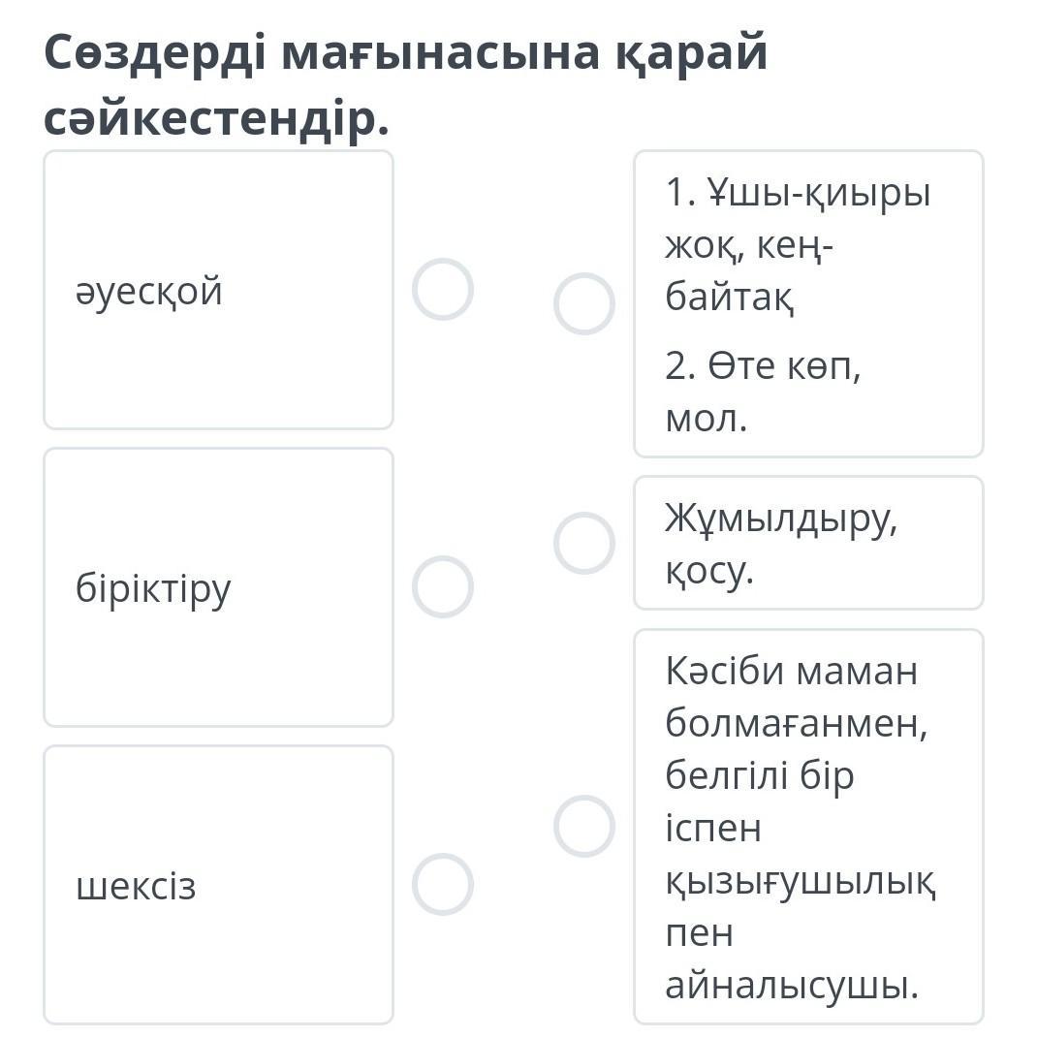The height and width of the screenshot is (1038, 1037).
Task: Select the connector circle beside әуесқой
Action: click(x=442, y=289)
